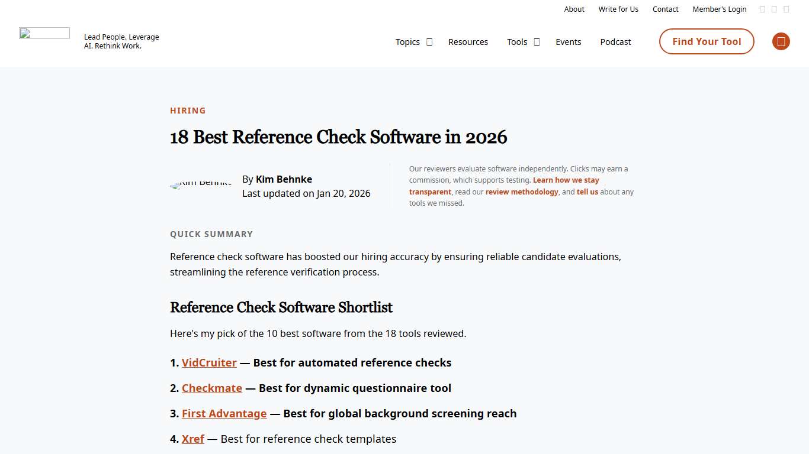Open the First Advantage link
The image size is (809, 454).
(x=224, y=413)
